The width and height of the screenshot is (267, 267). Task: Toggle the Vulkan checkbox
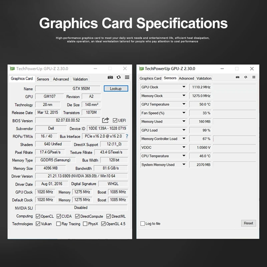coord(38,224)
